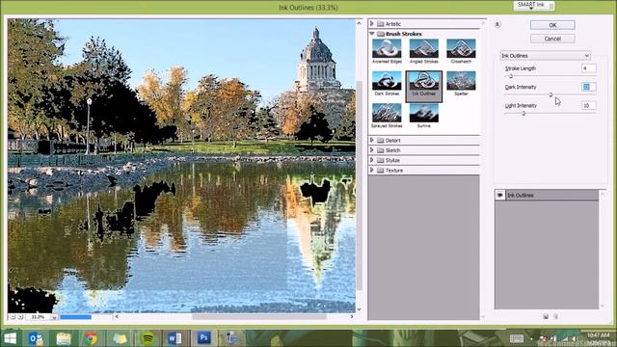The width and height of the screenshot is (617, 347).
Task: Select the Ink Outlines filter thumbnail
Action: [424, 81]
